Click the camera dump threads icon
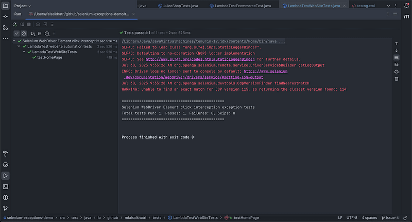412x222 pixels. (38, 24)
